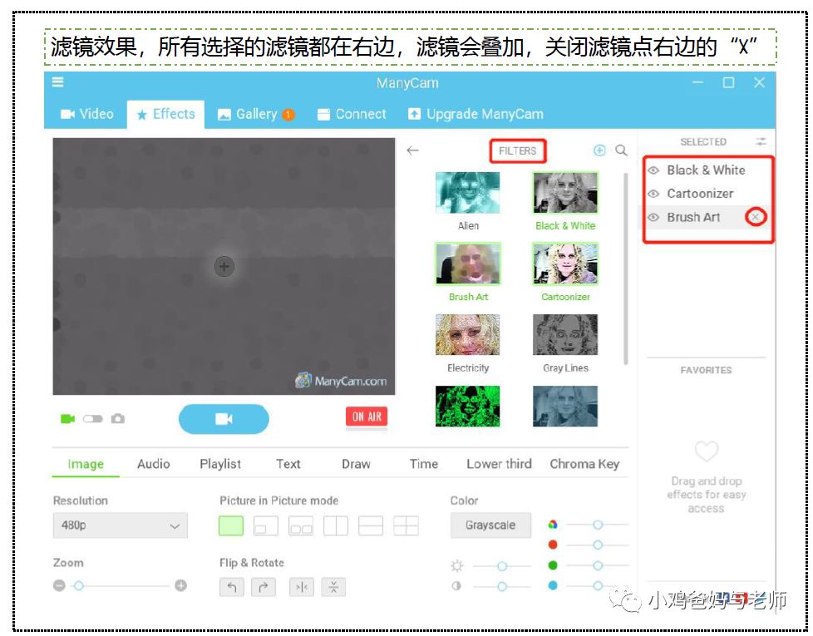The image size is (813, 636).
Task: Open the Gallery tab
Action: 254,114
